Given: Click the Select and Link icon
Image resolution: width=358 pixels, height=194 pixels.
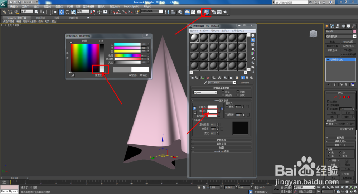Looking at the screenshot, I should (4, 12).
